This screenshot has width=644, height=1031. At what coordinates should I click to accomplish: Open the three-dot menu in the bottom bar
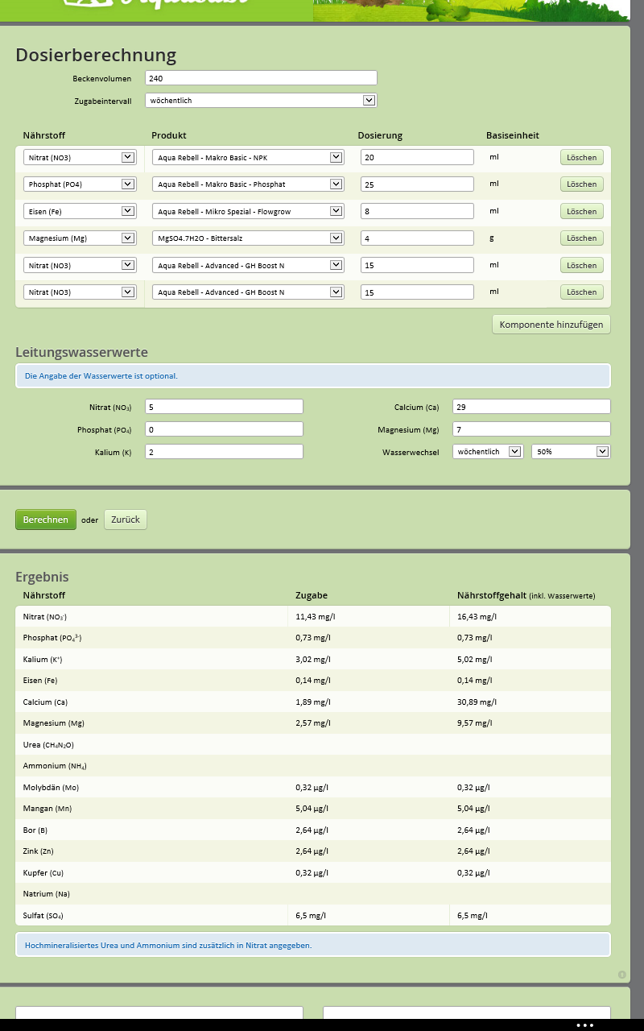585,1025
